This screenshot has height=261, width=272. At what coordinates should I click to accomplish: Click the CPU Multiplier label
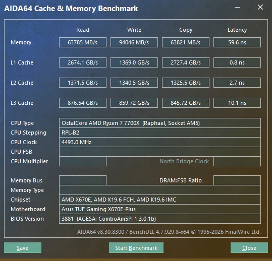click(x=29, y=161)
